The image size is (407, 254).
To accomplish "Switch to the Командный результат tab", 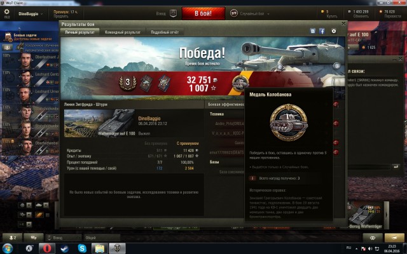I will 123,32.
